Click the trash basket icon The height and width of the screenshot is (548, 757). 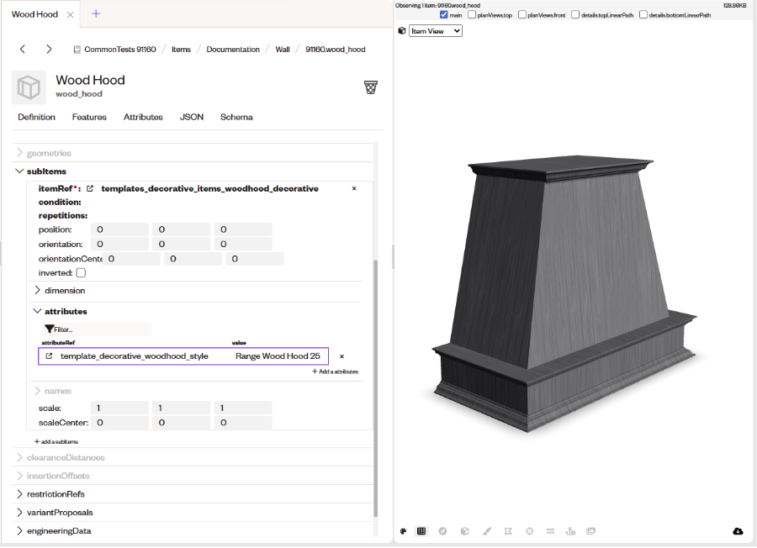(x=371, y=87)
